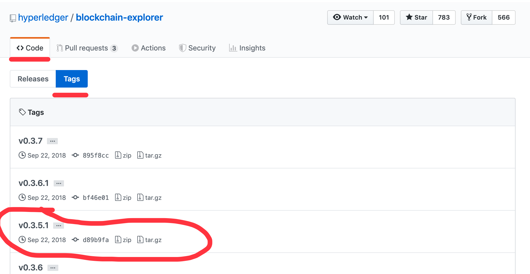Click the eye icon in Watch button
The height and width of the screenshot is (274, 530).
[337, 17]
